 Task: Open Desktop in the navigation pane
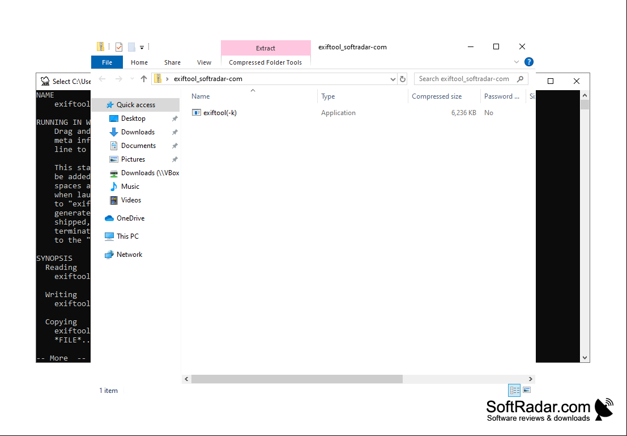(133, 118)
